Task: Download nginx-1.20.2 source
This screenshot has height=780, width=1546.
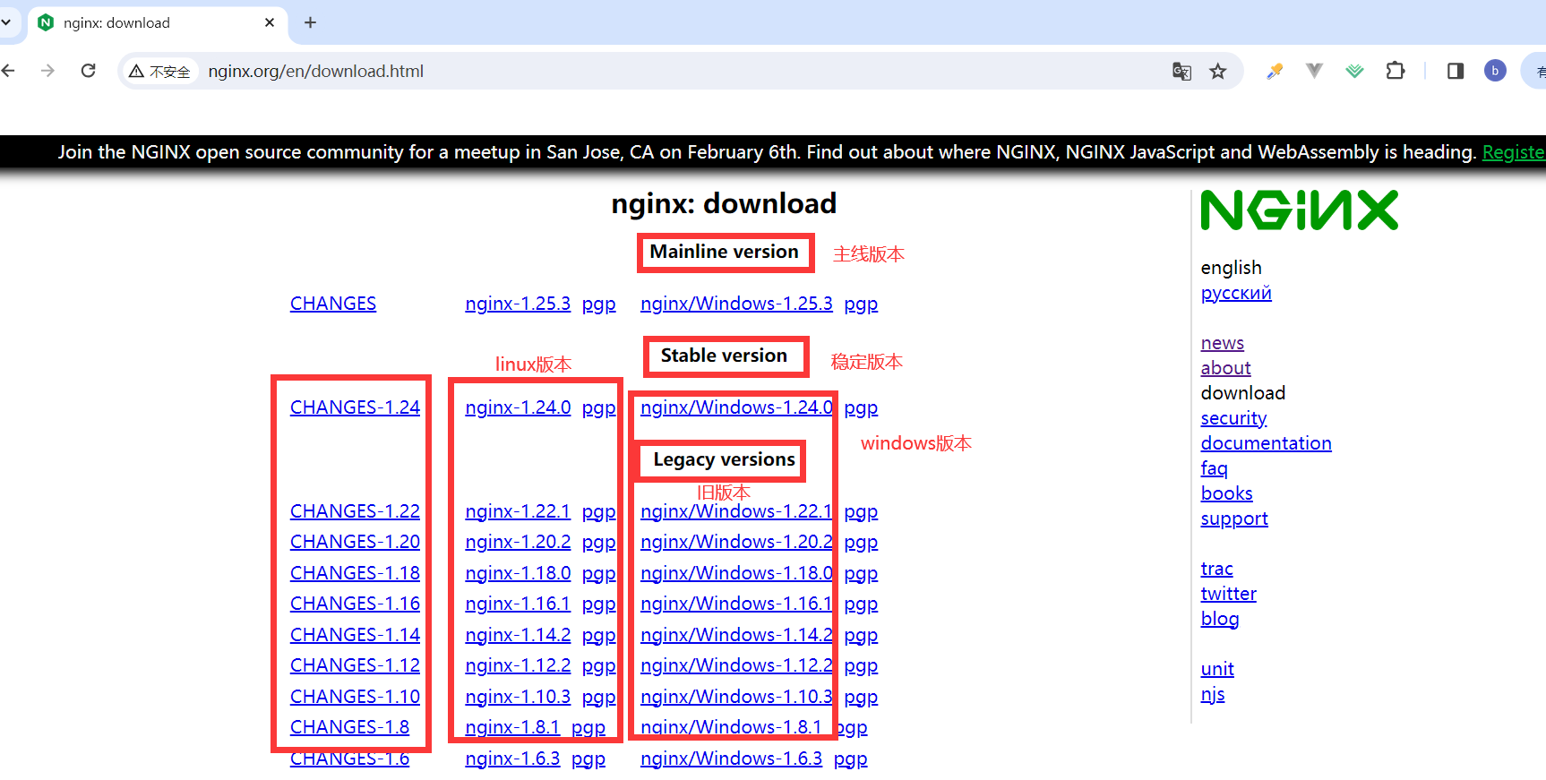Action: (518, 542)
